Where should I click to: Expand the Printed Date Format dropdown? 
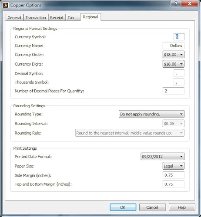162,157
